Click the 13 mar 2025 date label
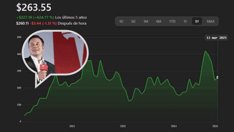This screenshot has height=132, width=234. [x=216, y=38]
